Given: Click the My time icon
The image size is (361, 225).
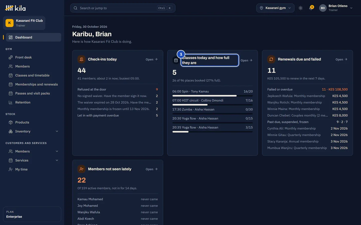Looking at the screenshot, I should (11, 169).
